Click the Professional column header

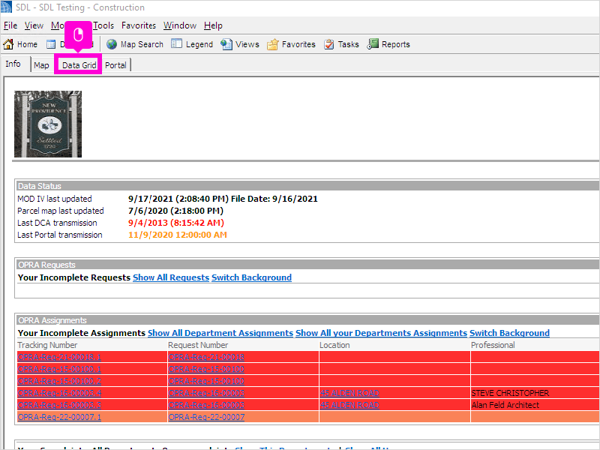tap(493, 345)
